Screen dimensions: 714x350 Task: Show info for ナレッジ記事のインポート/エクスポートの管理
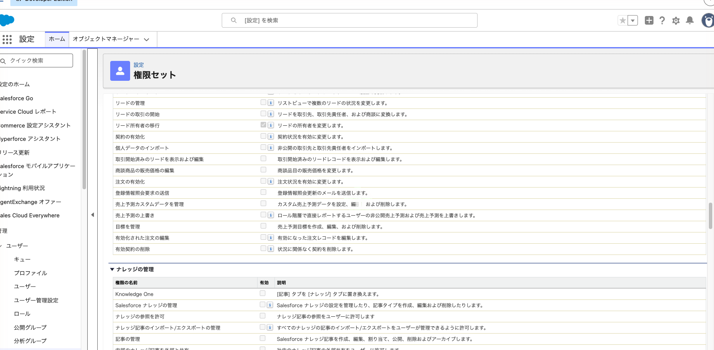click(270, 328)
